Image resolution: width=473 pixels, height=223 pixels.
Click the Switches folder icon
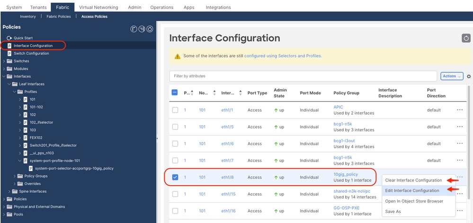click(9, 61)
